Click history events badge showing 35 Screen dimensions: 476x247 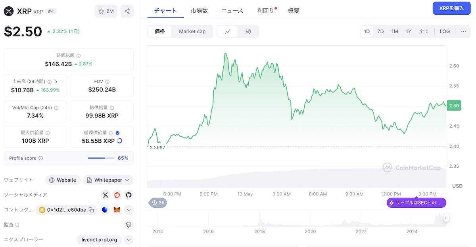tap(158, 203)
